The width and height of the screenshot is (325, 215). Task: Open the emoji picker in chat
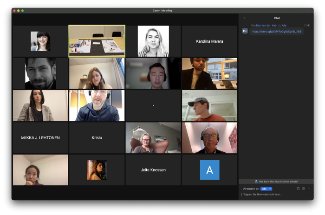coord(303,189)
